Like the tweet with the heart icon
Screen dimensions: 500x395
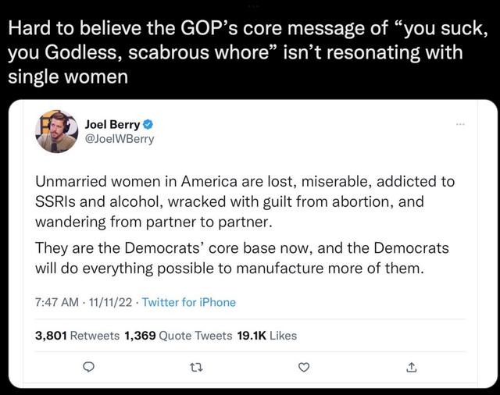pyautogui.click(x=305, y=368)
